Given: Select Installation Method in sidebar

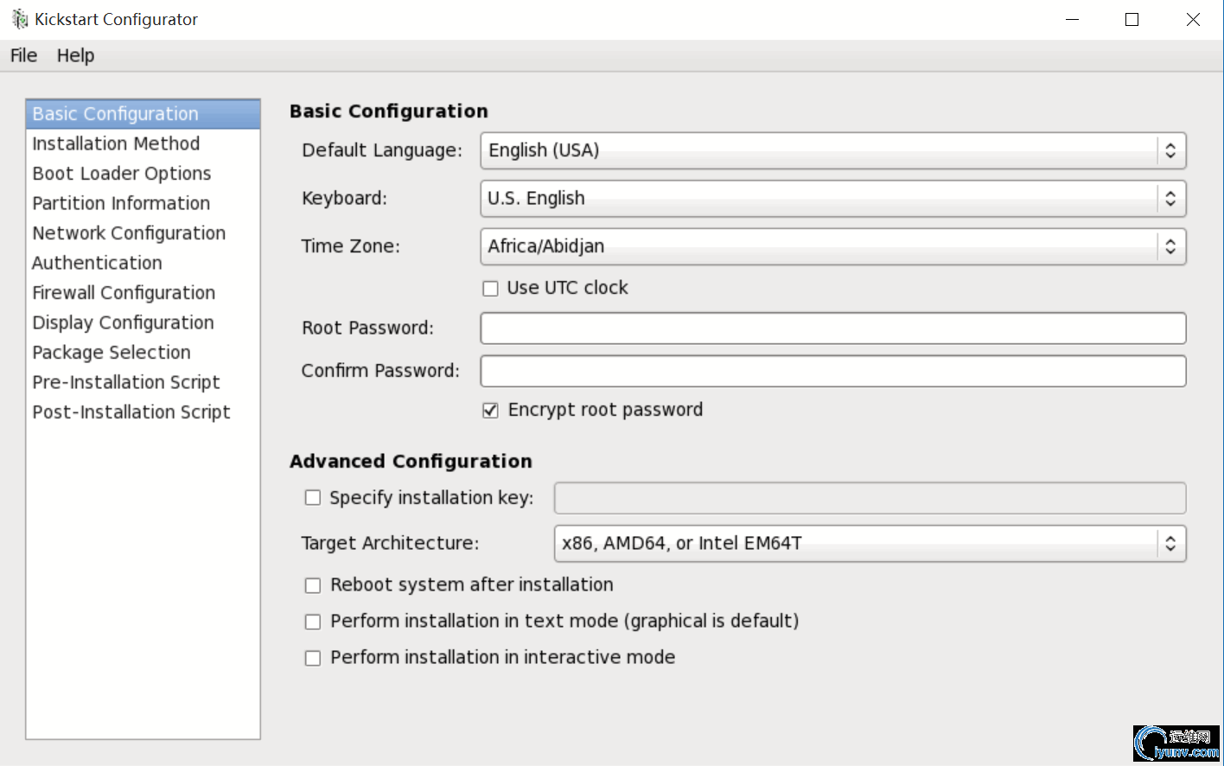Looking at the screenshot, I should point(116,144).
